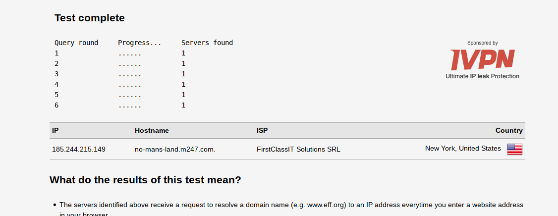Click the ISP column header
Viewport: 558px width, 216px height.
pos(262,130)
